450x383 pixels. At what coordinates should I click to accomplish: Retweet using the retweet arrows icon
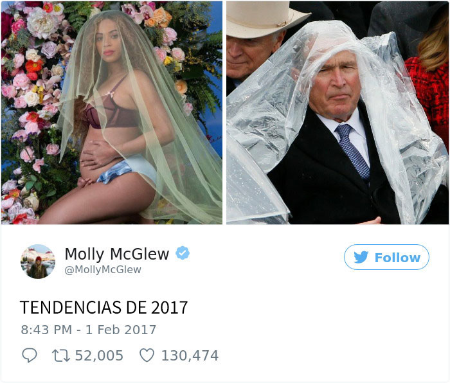click(61, 355)
